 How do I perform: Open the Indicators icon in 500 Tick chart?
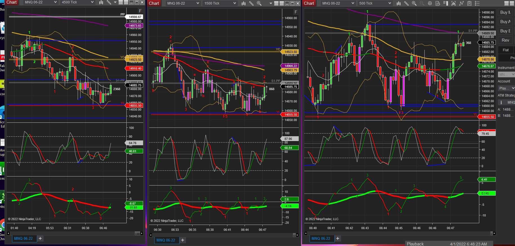pyautogui.click(x=453, y=3)
